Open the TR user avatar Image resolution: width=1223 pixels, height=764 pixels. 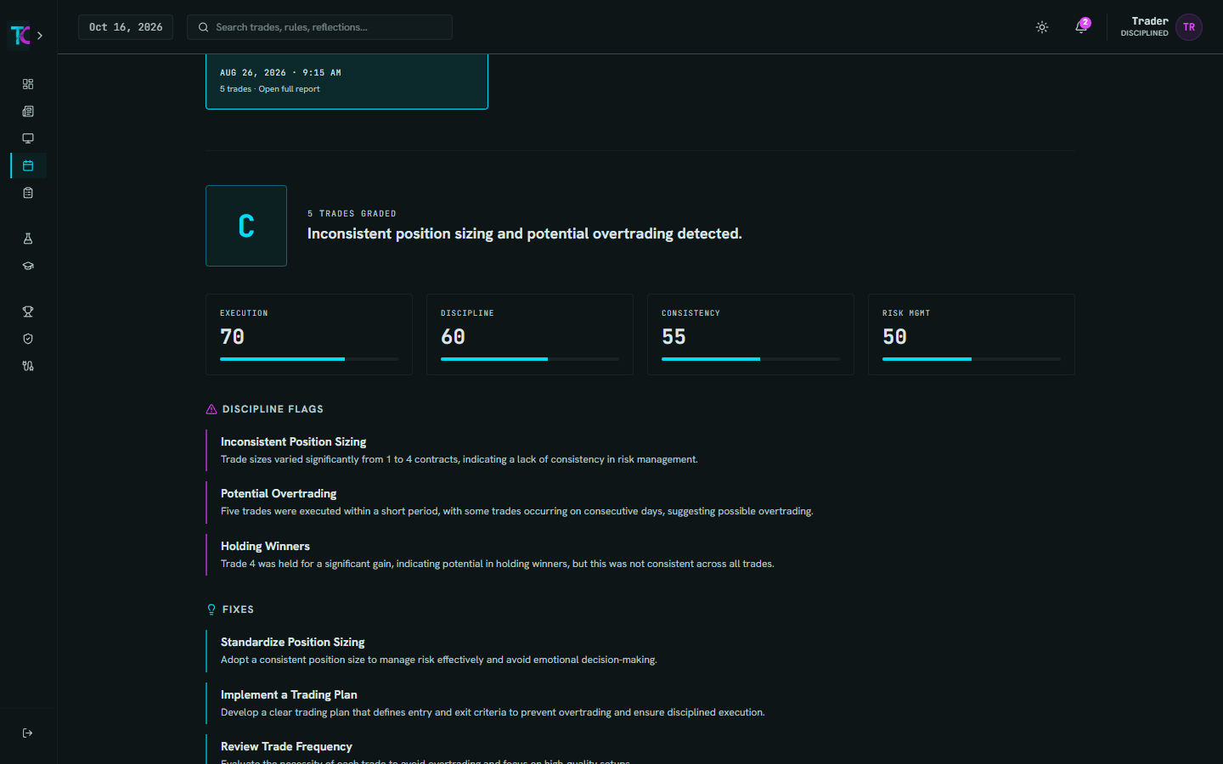tap(1189, 27)
